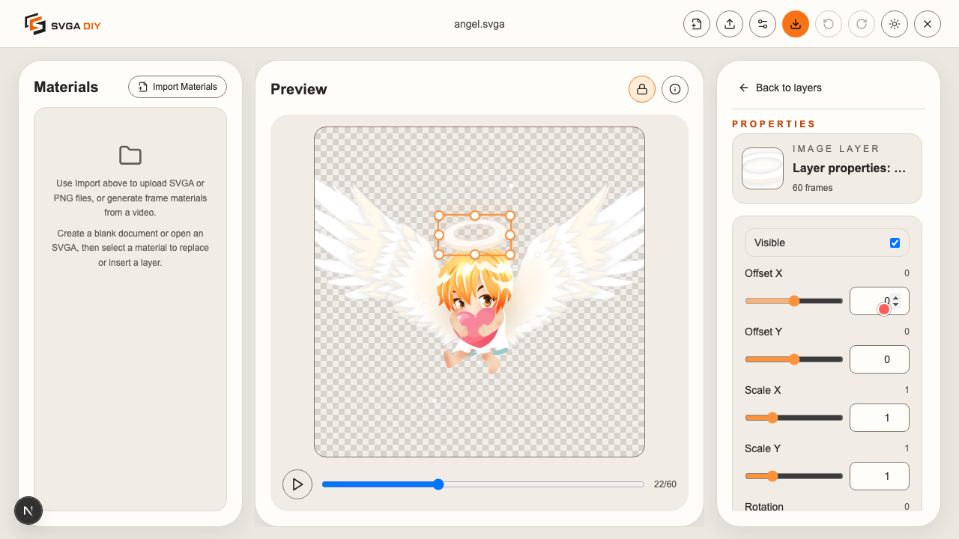959x539 pixels.
Task: Click the undo button
Action: click(x=829, y=24)
